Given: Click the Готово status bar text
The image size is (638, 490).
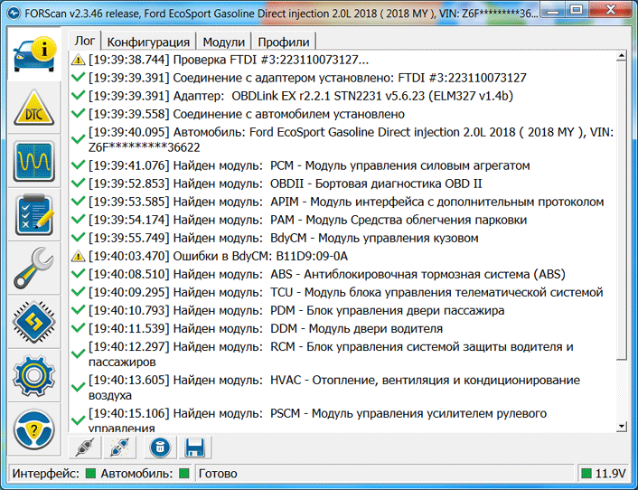Looking at the screenshot, I should point(218,474).
